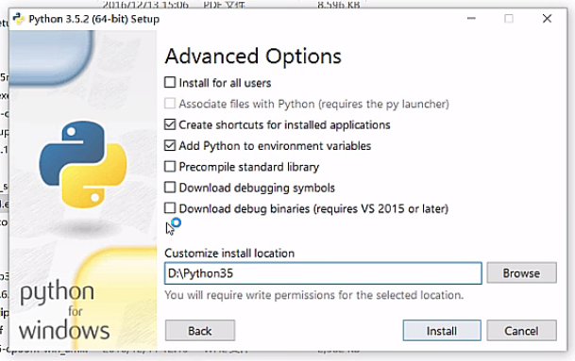Cancel the Python setup
This screenshot has height=361, width=575.
(x=521, y=331)
